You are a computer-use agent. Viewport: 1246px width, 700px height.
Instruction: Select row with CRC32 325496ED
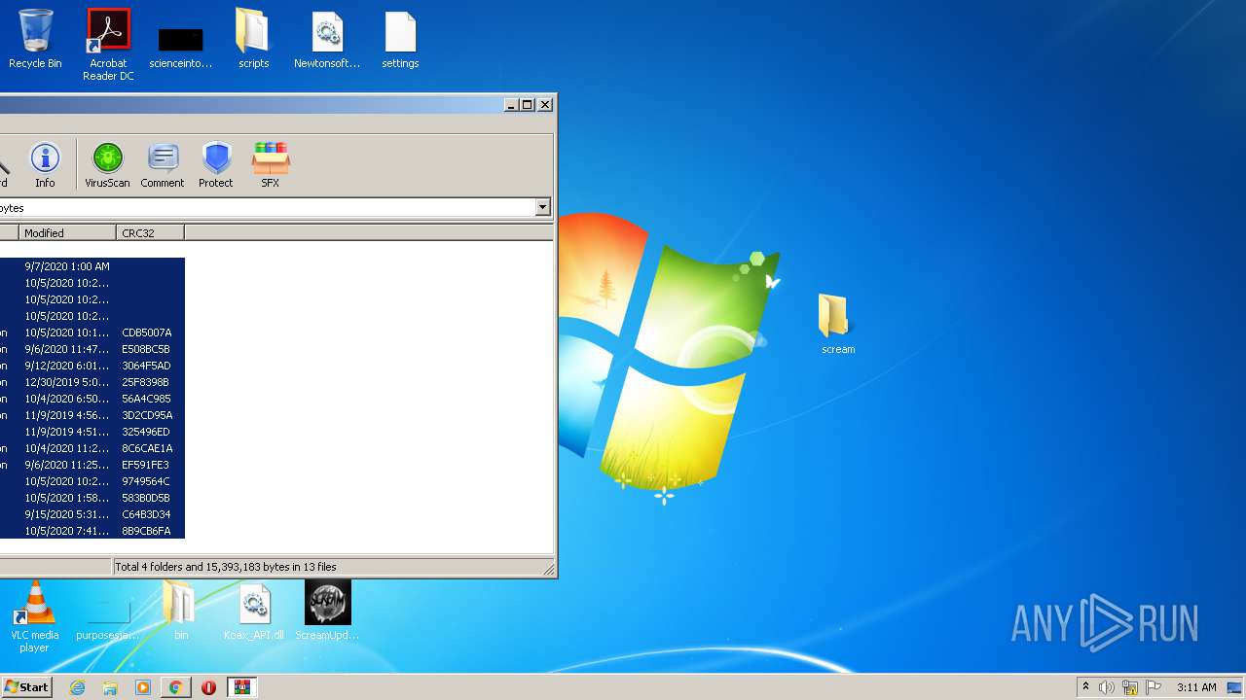(92, 432)
